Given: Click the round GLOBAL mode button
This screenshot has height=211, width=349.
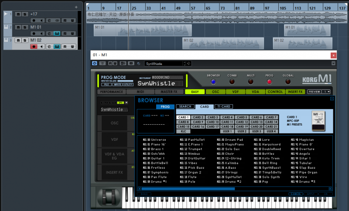Looking at the screenshot, I should [288, 82].
